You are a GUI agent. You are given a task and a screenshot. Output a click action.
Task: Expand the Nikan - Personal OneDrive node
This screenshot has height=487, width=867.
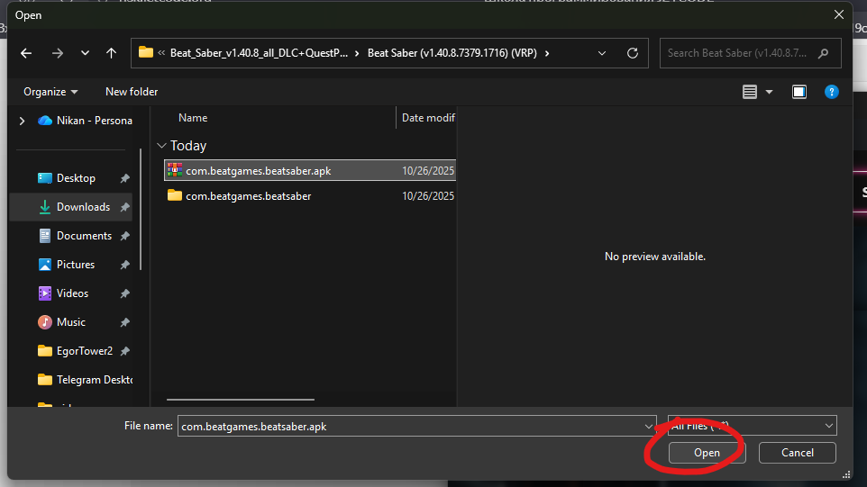23,121
